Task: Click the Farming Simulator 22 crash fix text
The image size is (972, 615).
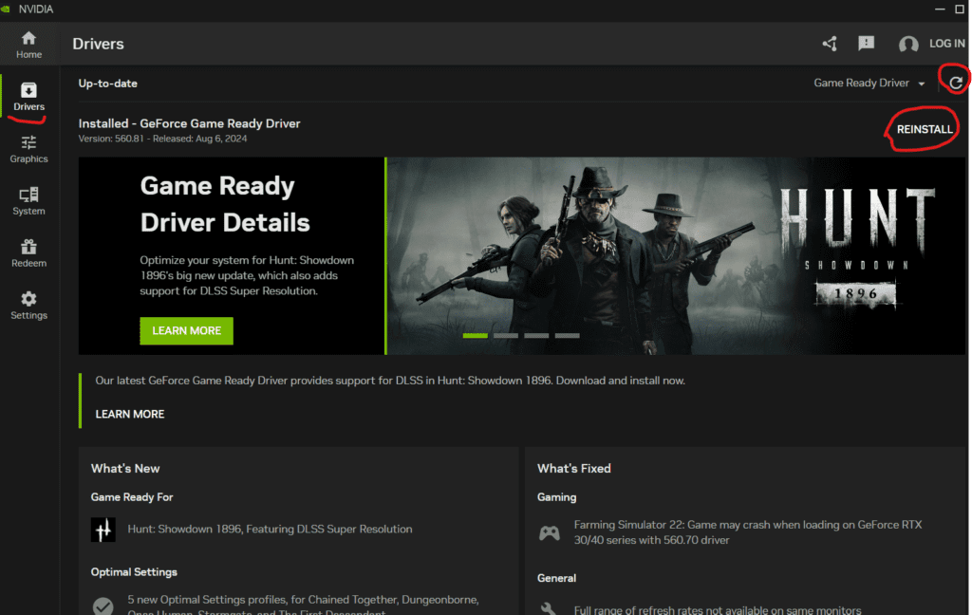Action: pos(748,532)
